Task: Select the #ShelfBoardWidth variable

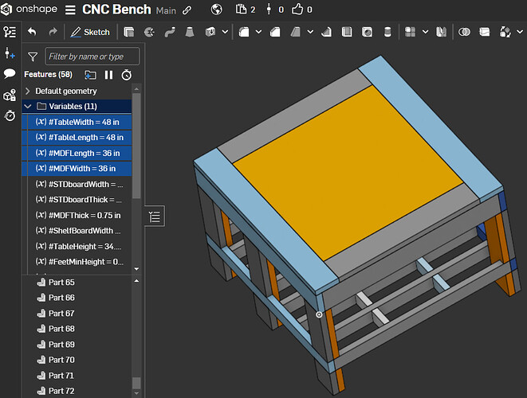Action: [x=77, y=231]
